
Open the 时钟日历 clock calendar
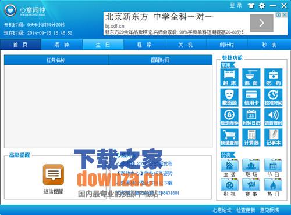(251, 118)
